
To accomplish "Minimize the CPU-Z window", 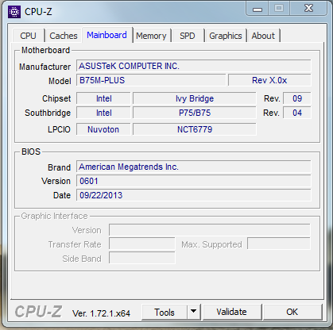I will (257, 9).
